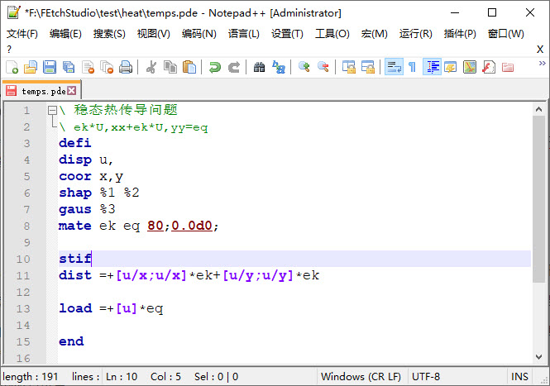Click the Ln : 10 status entry
Image resolution: width=550 pixels, height=386 pixels.
coord(122,377)
